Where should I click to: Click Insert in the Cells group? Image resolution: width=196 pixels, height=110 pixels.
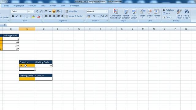pos(143,13)
